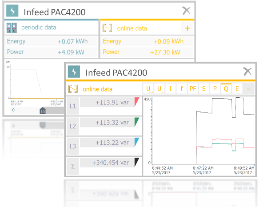
Task: Select the U L-L voltage button
Action: [x=159, y=89]
